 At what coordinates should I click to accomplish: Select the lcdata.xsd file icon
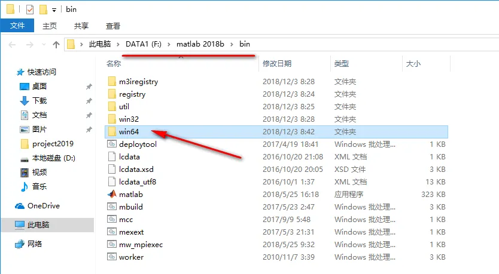click(x=112, y=169)
